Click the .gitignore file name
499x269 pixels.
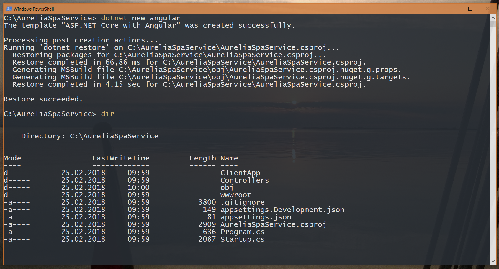tap(243, 202)
